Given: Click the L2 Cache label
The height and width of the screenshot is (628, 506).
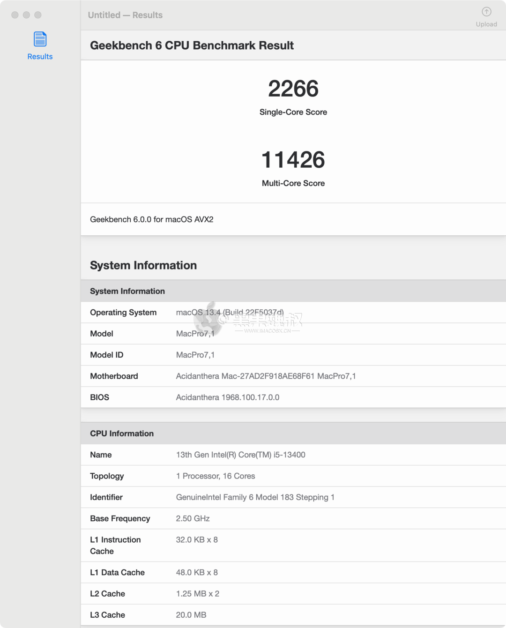Looking at the screenshot, I should point(107,594).
